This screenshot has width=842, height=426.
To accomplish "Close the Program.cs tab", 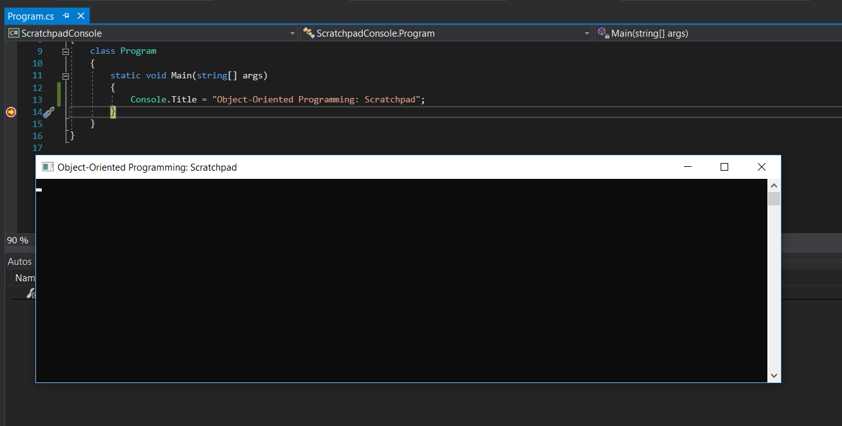I will click(x=81, y=16).
